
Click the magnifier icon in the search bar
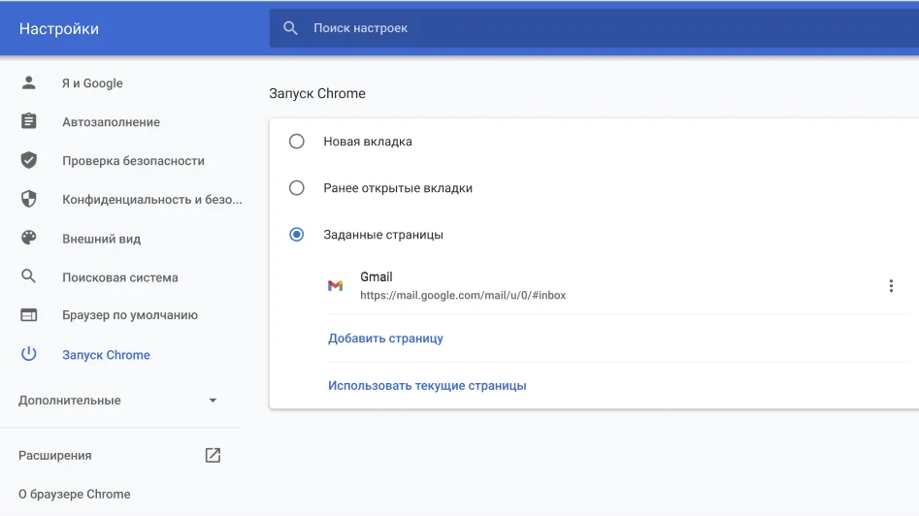(290, 29)
